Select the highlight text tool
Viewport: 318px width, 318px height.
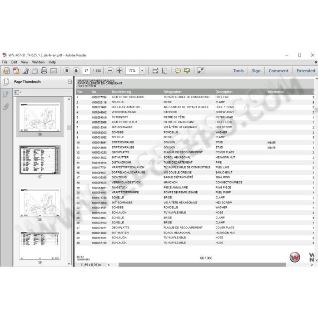(x=187, y=70)
